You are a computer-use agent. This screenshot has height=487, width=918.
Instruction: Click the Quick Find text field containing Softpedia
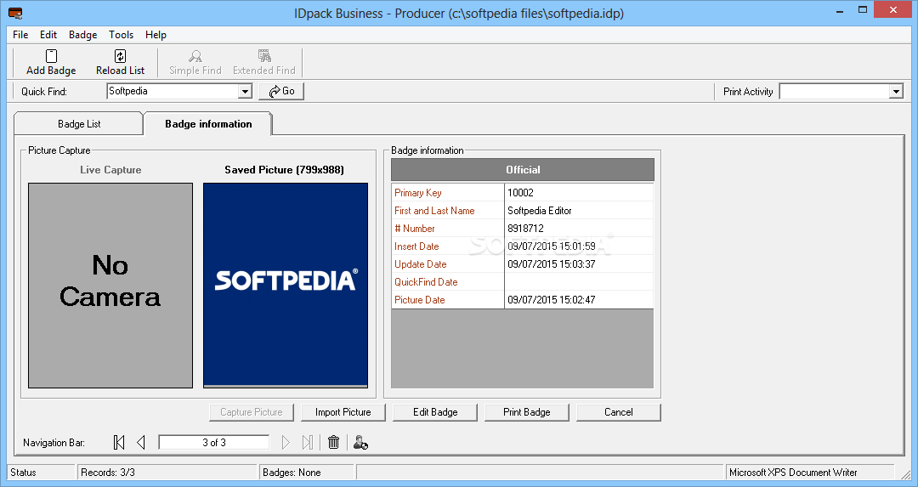(173, 91)
